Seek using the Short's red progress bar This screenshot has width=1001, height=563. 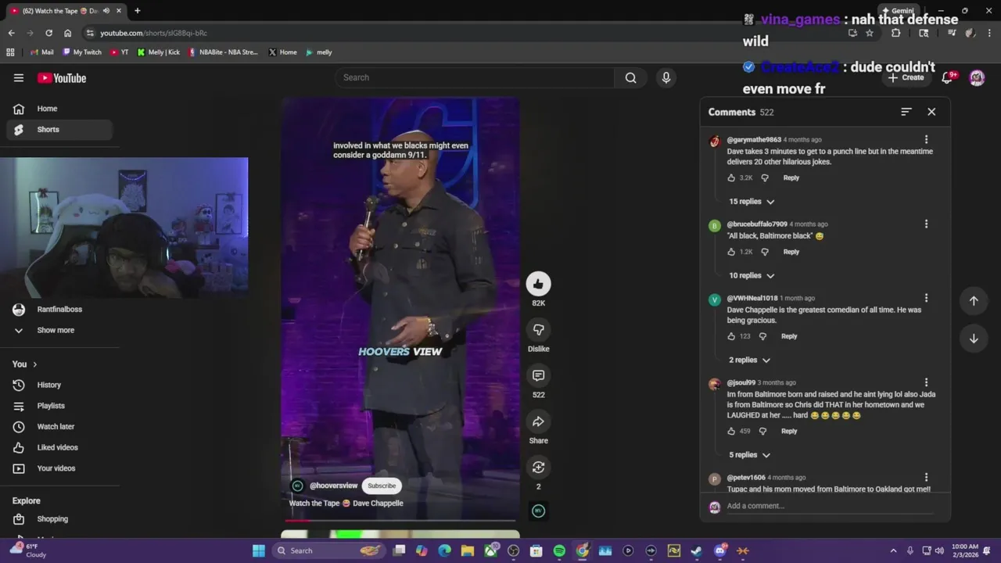[x=400, y=520]
